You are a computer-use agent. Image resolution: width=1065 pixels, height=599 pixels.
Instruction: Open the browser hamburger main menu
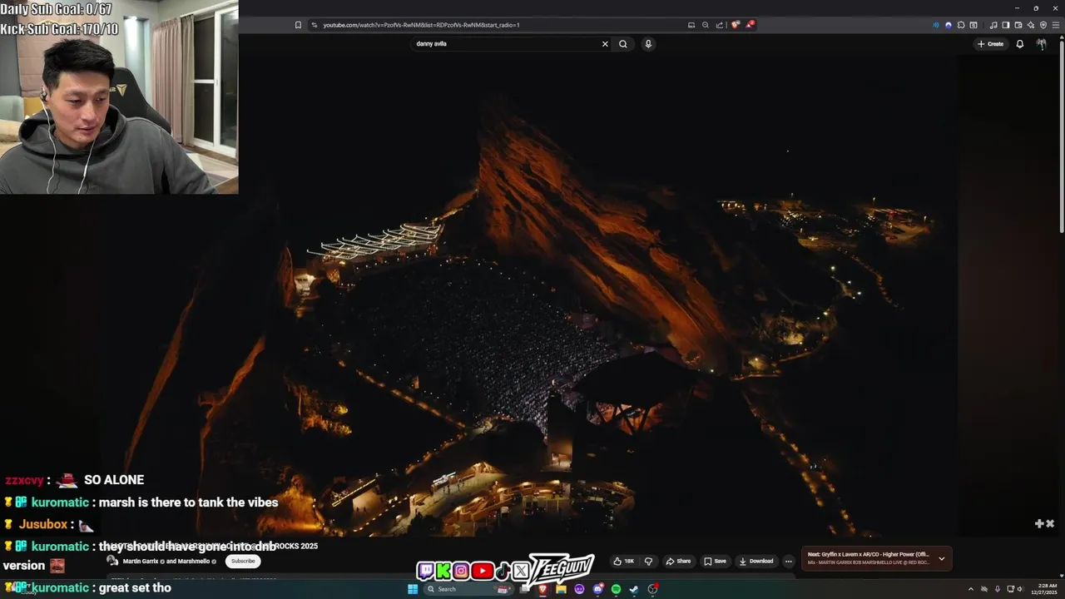point(1056,25)
